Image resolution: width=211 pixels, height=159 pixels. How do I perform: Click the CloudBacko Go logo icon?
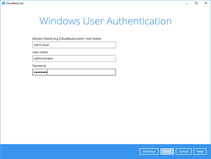click(3, 3)
